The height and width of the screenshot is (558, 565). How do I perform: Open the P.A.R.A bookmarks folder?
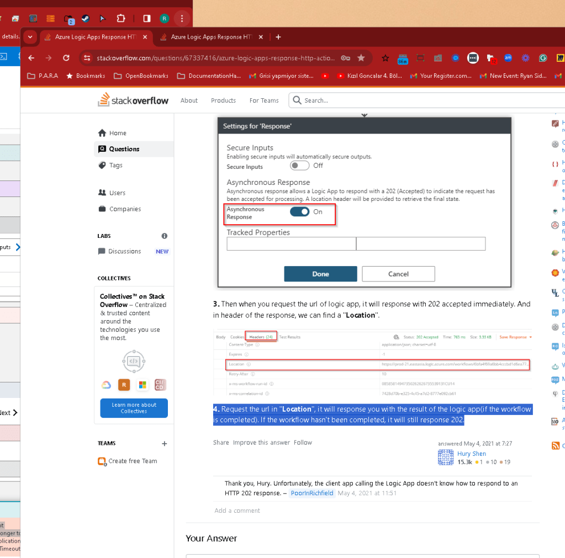click(x=43, y=76)
